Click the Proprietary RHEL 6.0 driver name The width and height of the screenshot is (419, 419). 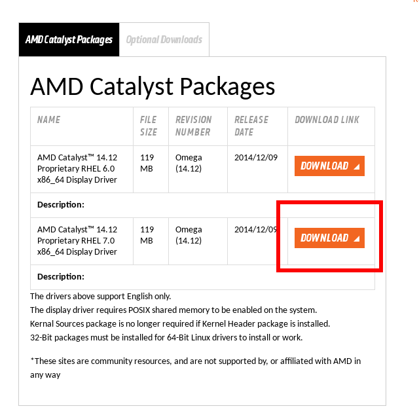pyautogui.click(x=77, y=168)
